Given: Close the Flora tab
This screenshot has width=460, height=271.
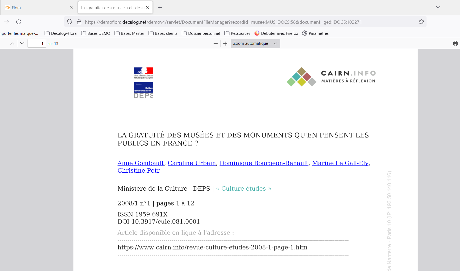Looking at the screenshot, I should pyautogui.click(x=71, y=8).
